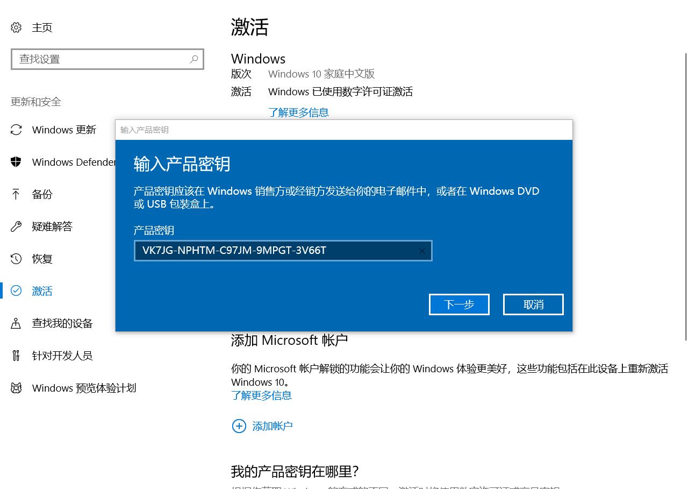Viewport: 688px width, 489px height.
Task: Click the 更新和安全 section heading
Action: point(36,102)
